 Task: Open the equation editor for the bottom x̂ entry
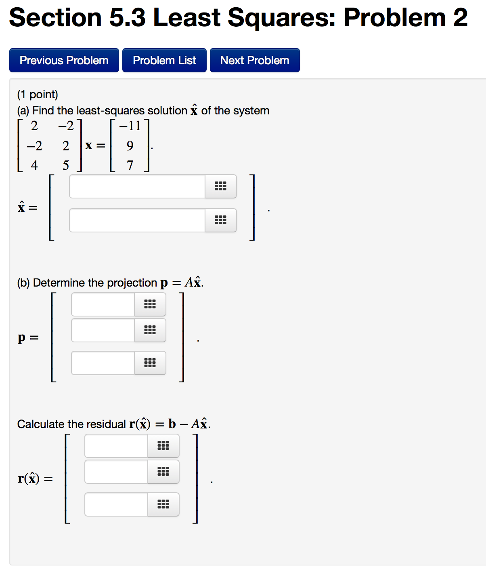pos(220,220)
